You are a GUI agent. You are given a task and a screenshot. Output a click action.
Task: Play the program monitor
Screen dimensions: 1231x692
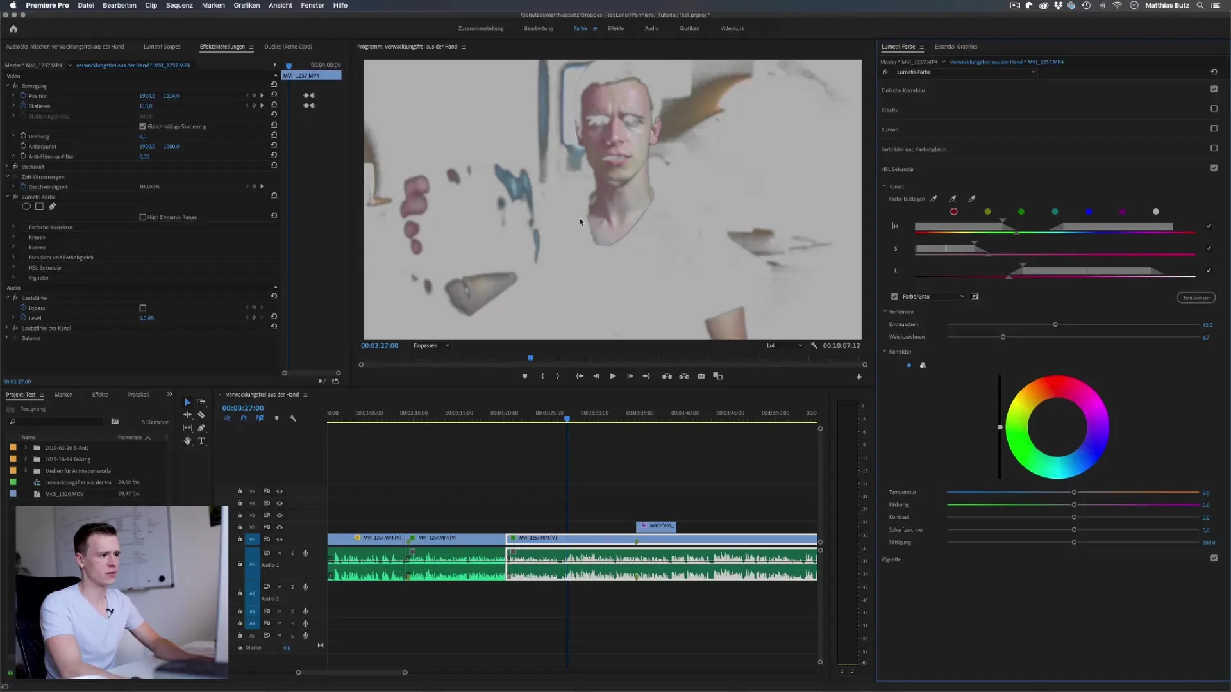pos(613,376)
